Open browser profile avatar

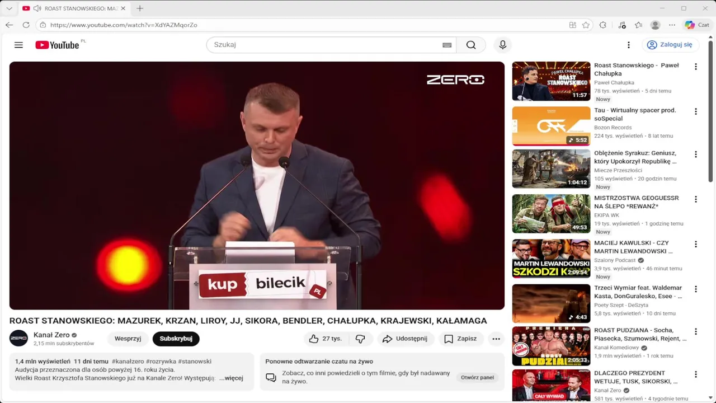655,25
